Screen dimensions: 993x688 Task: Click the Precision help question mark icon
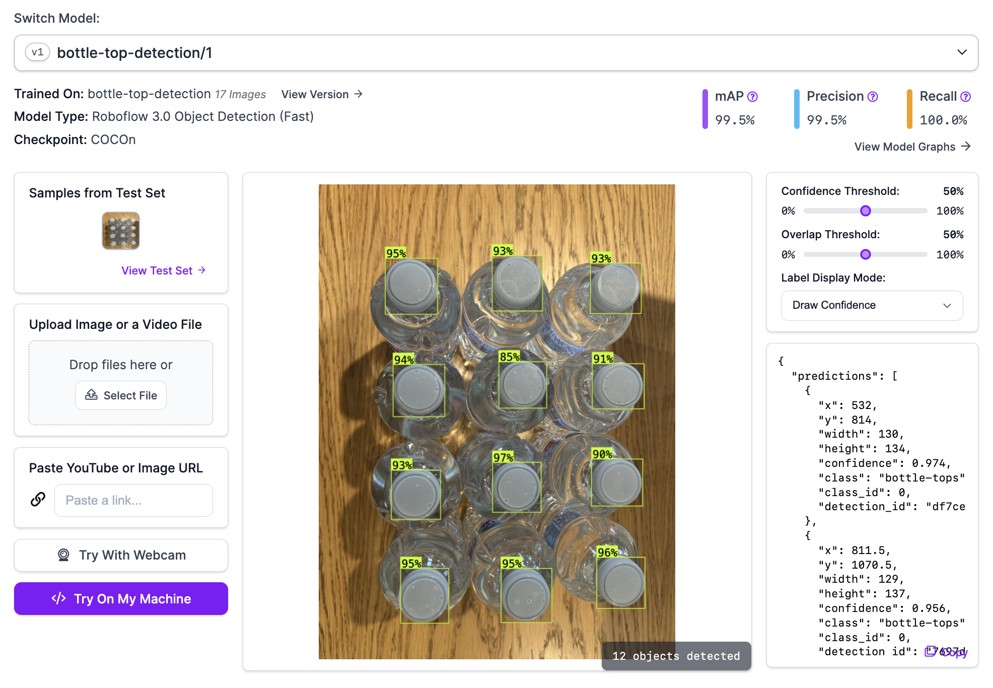(x=872, y=96)
